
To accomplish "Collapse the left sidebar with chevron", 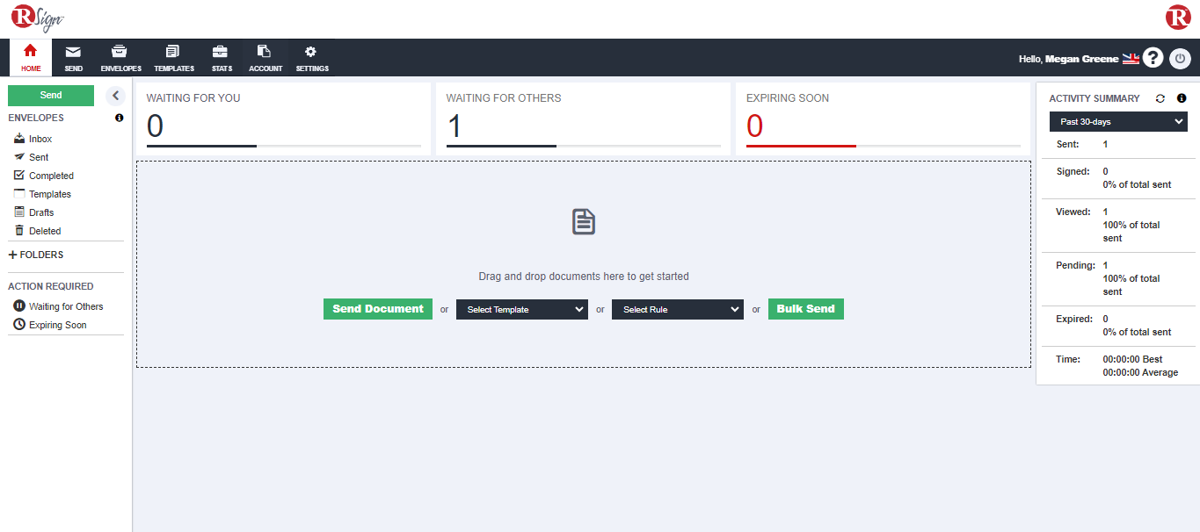I will (115, 96).
